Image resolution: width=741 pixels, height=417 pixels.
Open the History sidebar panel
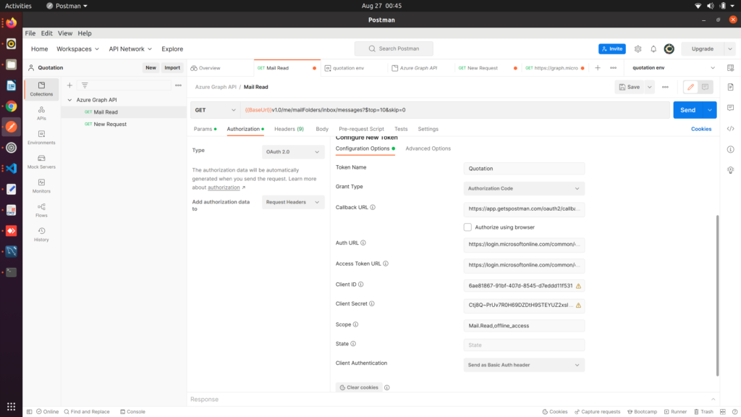(41, 235)
